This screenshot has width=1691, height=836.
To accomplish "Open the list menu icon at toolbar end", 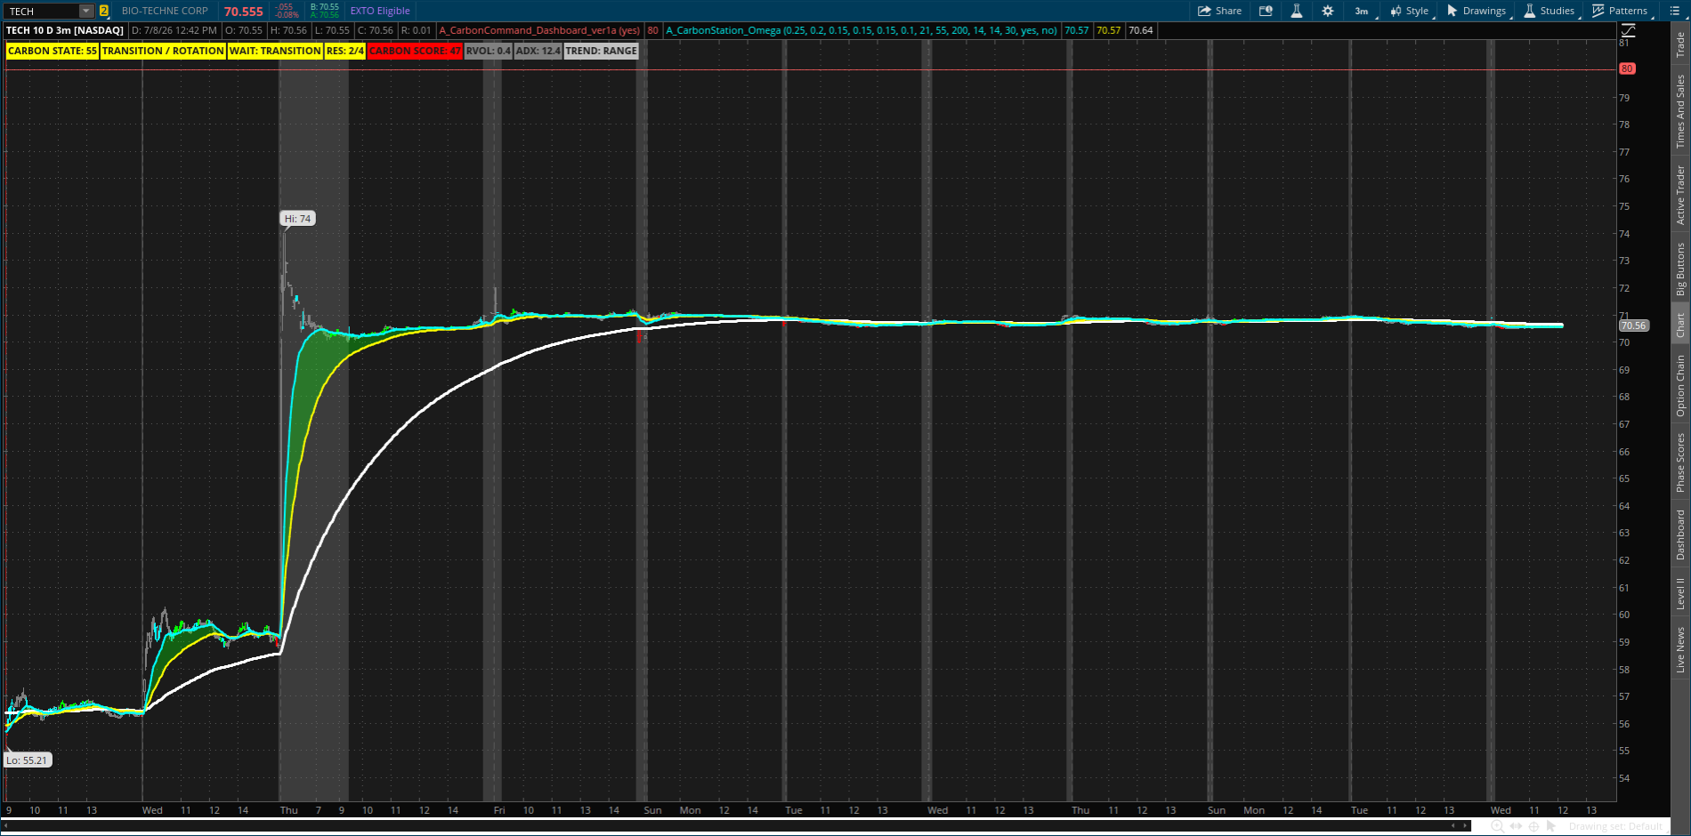I will pos(1674,11).
